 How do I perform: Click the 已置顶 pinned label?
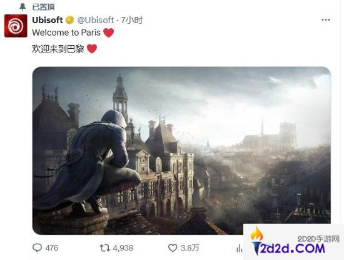click(43, 7)
